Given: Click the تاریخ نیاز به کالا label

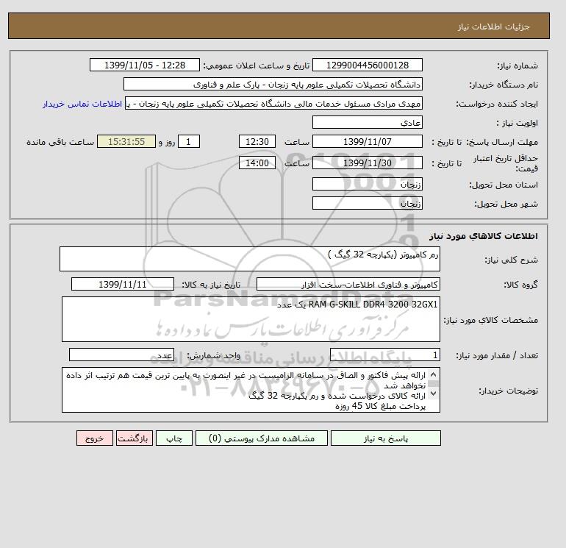Looking at the screenshot, I should tap(211, 285).
